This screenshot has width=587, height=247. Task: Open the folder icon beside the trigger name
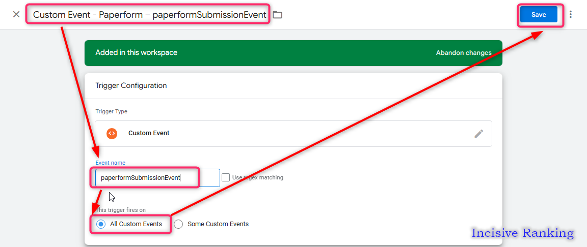coord(277,15)
